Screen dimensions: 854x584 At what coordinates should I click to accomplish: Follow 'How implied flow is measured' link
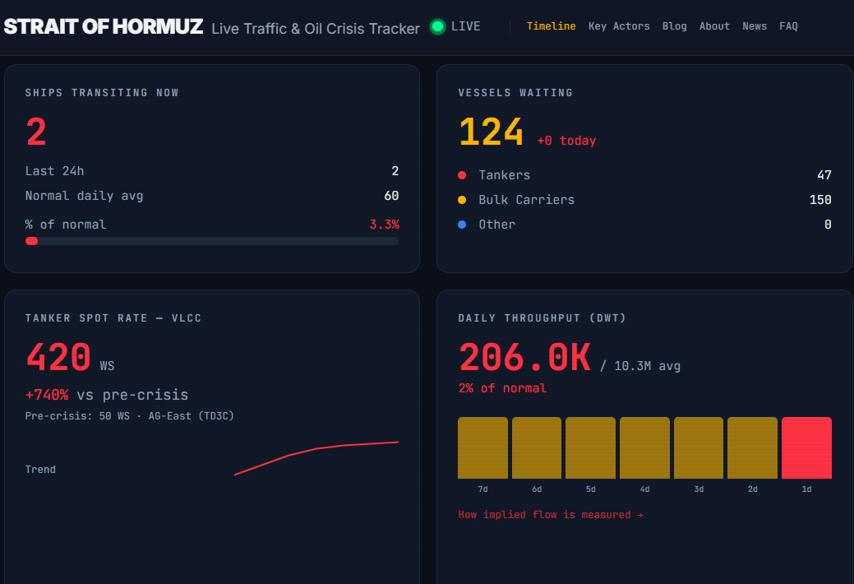(x=551, y=515)
